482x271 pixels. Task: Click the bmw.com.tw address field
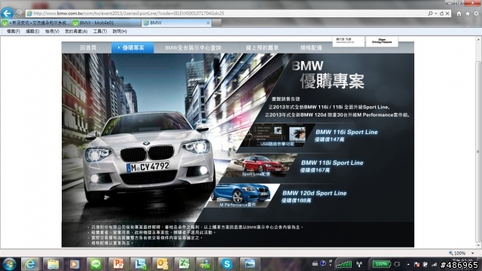226,14
